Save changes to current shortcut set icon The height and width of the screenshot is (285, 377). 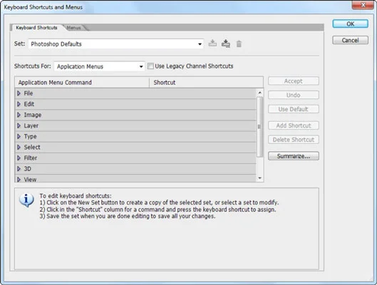212,43
